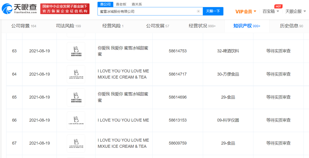The height and width of the screenshot is (158, 309).
Task: Click the 2021-08-19 date in row 65
Action: tap(39, 97)
